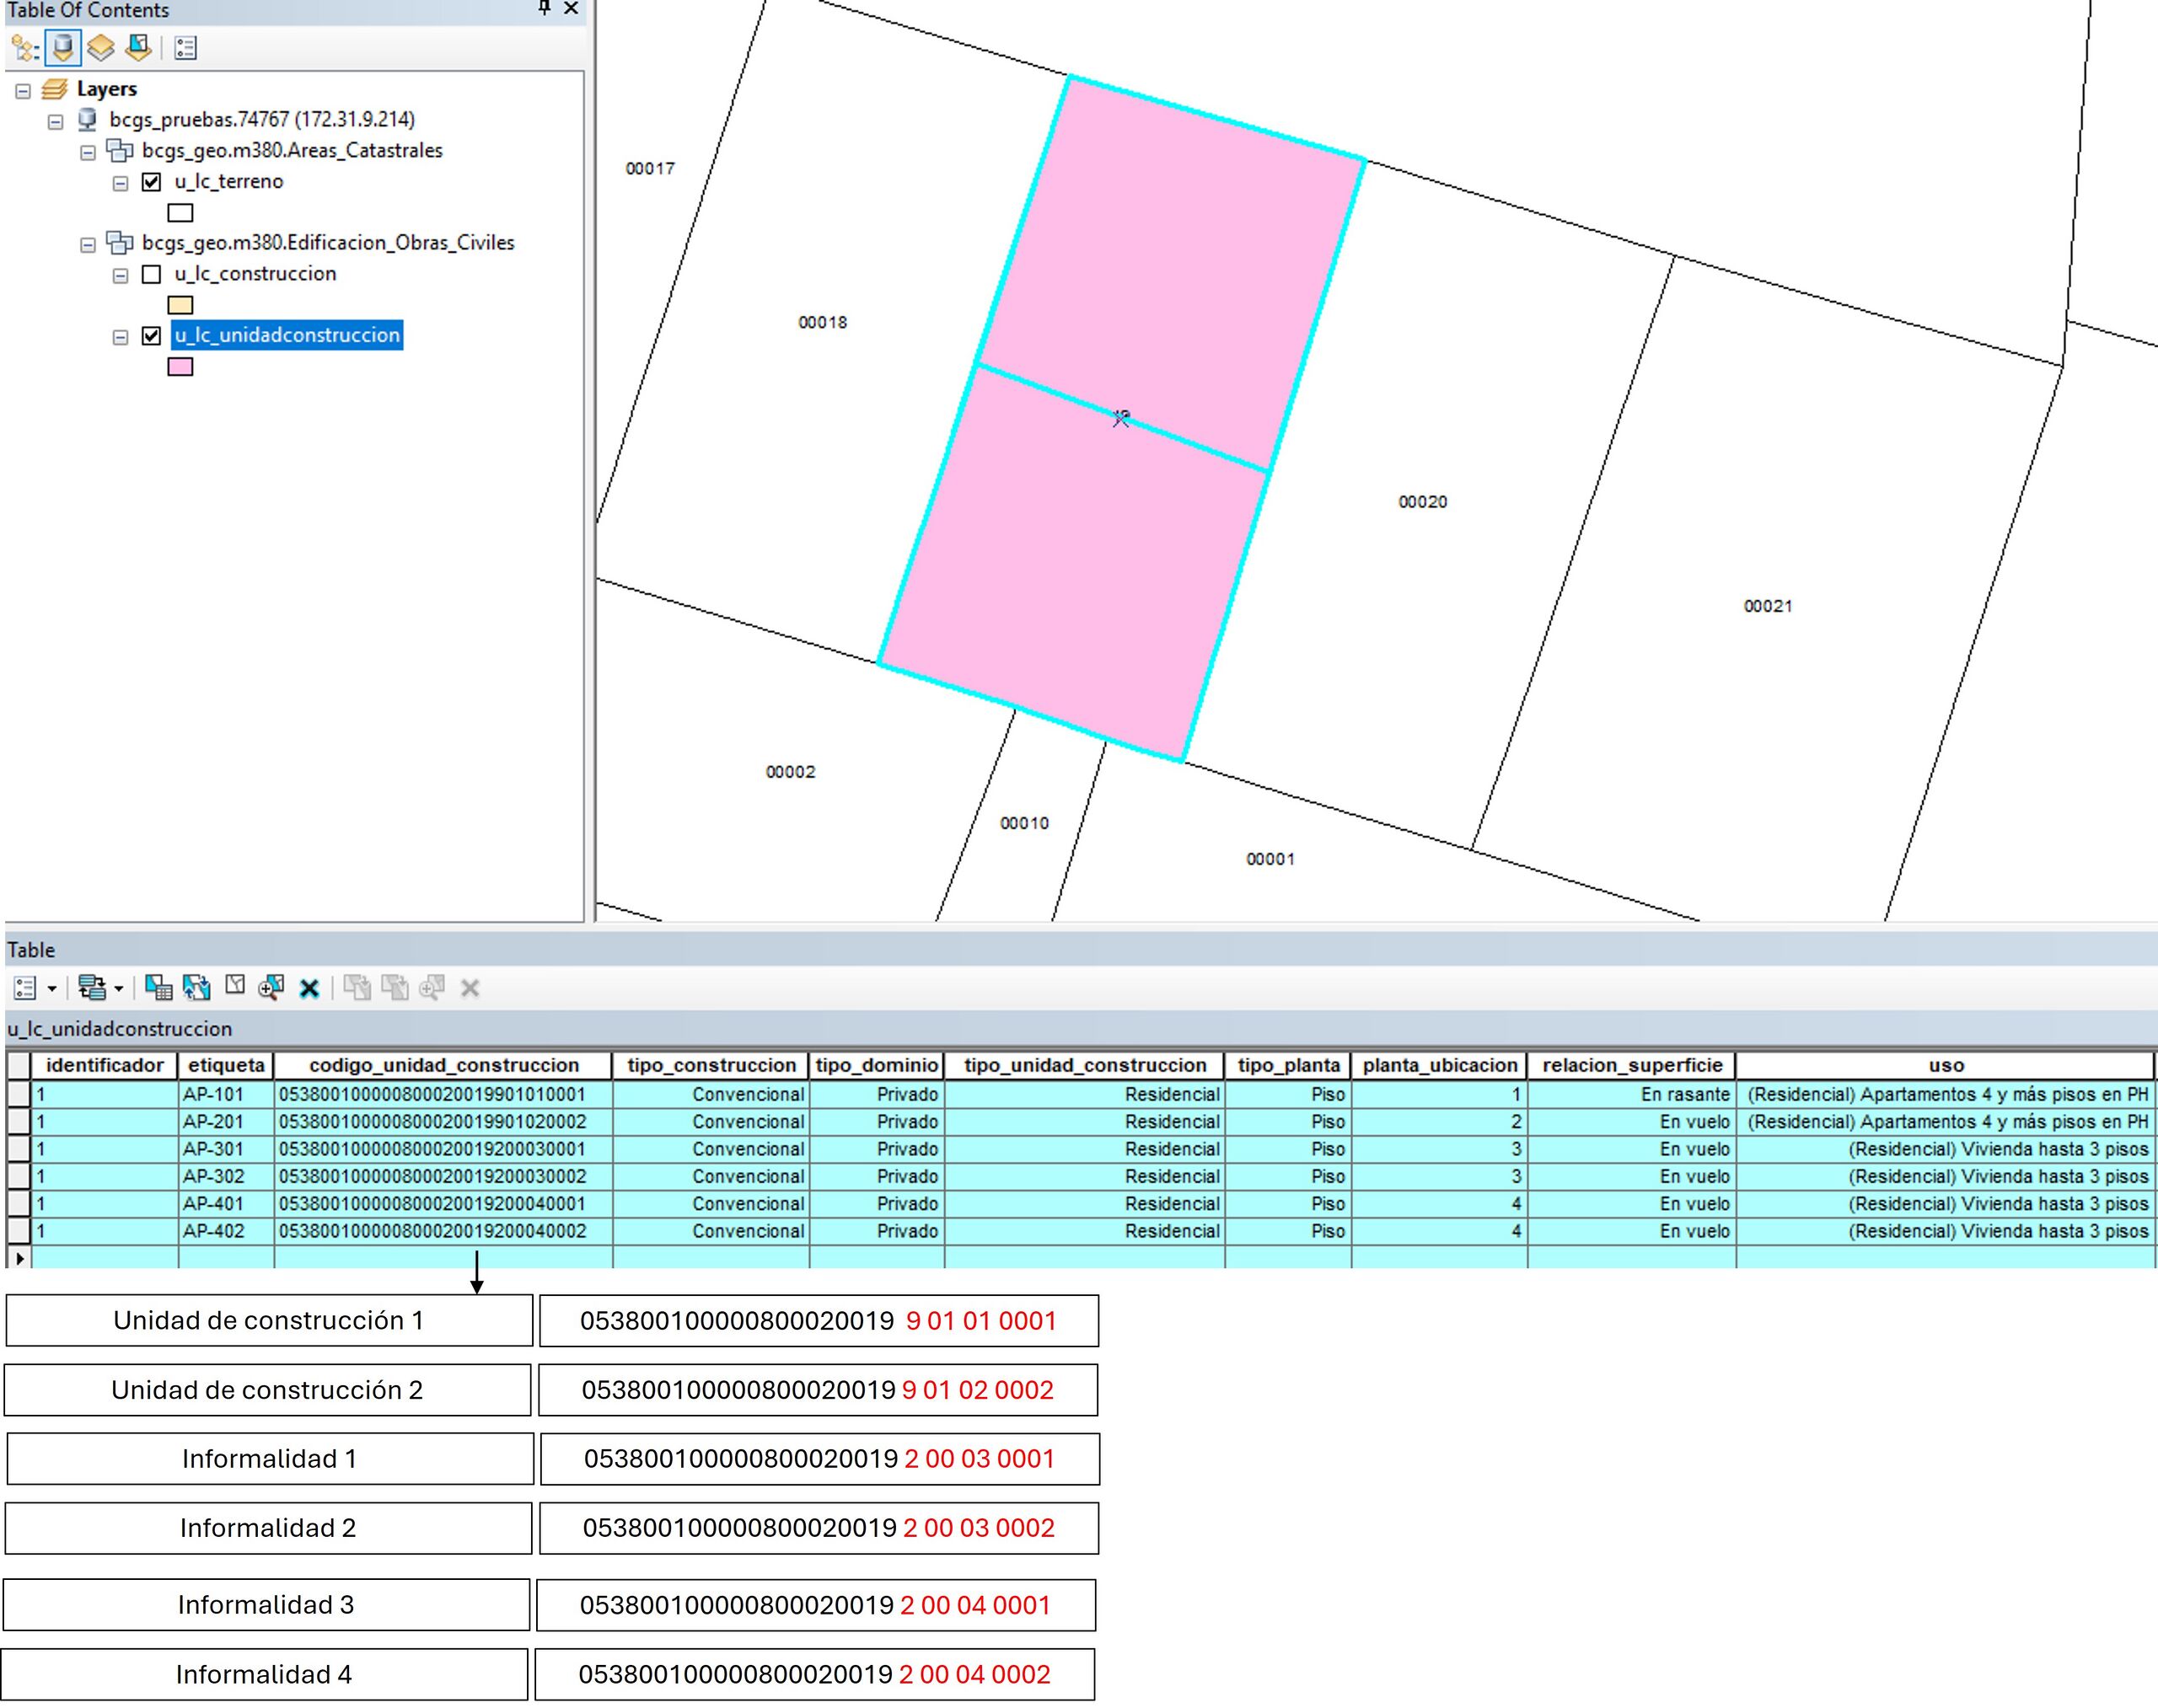2158x1708 pixels.
Task: Click the Areas_Catastrales feature dataset icon
Action: tap(120, 151)
